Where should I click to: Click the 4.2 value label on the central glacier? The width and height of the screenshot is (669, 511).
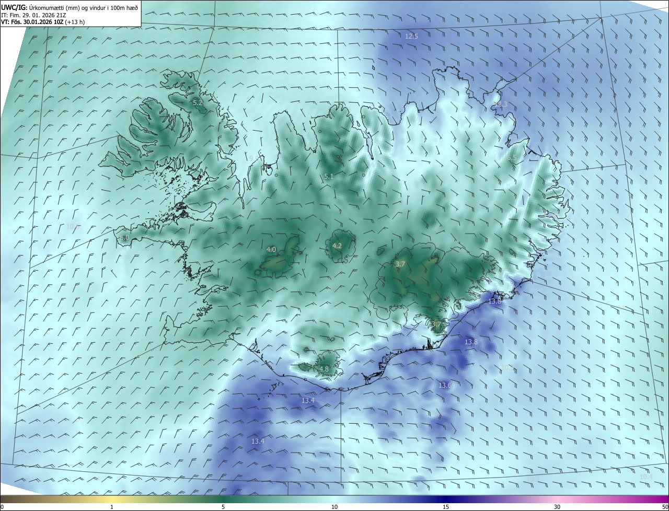(x=337, y=246)
